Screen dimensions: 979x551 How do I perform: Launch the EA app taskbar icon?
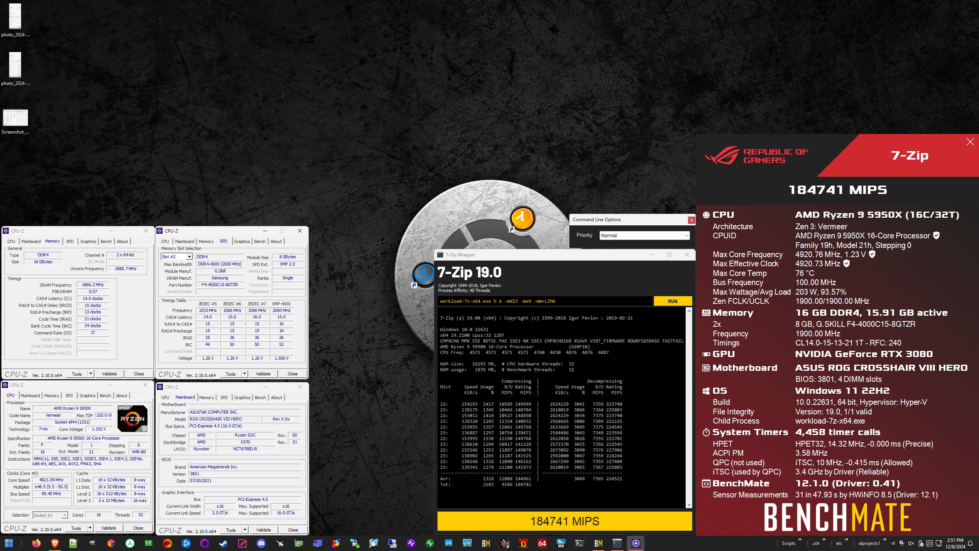[167, 543]
